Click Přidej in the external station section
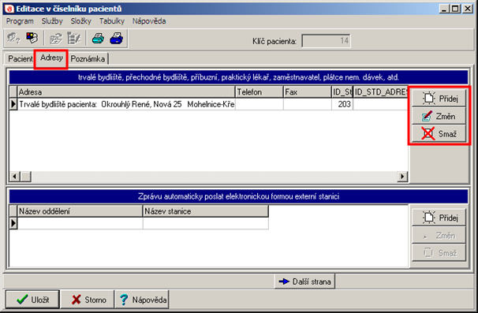 coord(439,218)
